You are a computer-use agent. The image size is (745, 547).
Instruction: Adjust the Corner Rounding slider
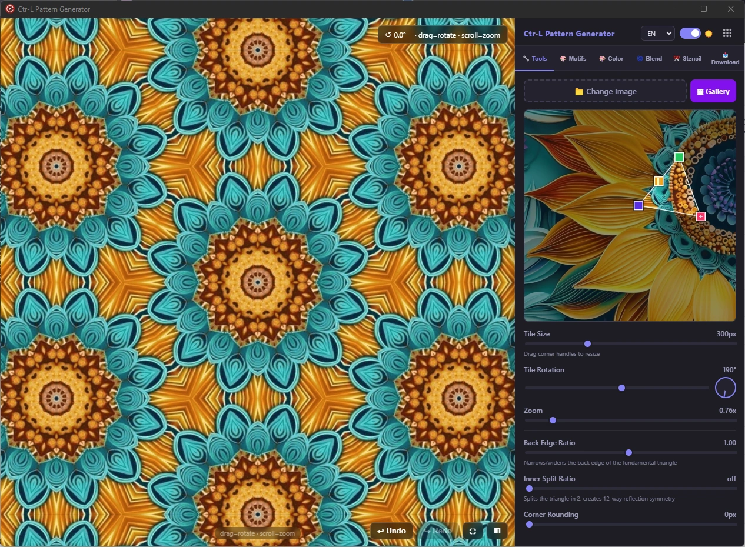pos(630,524)
